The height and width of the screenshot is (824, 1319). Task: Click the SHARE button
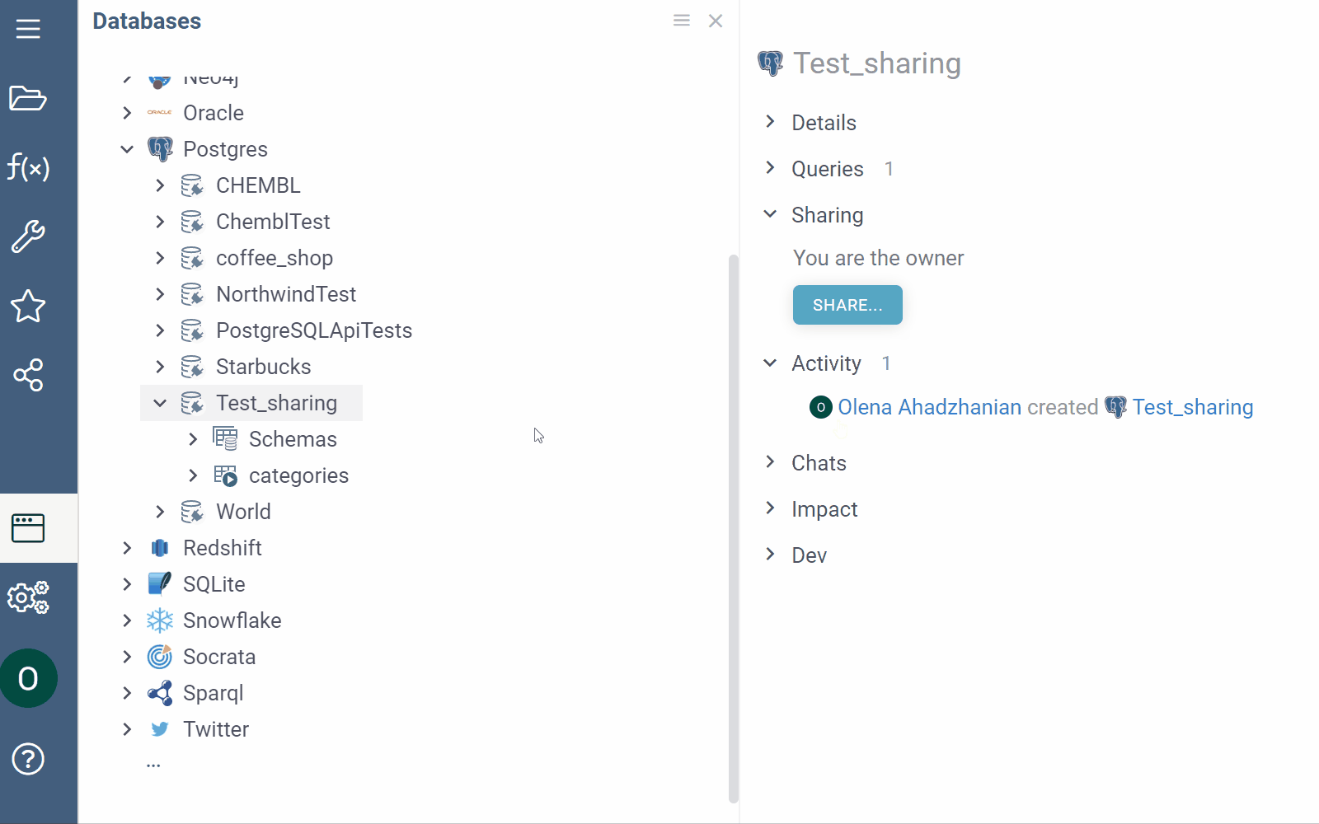click(847, 305)
